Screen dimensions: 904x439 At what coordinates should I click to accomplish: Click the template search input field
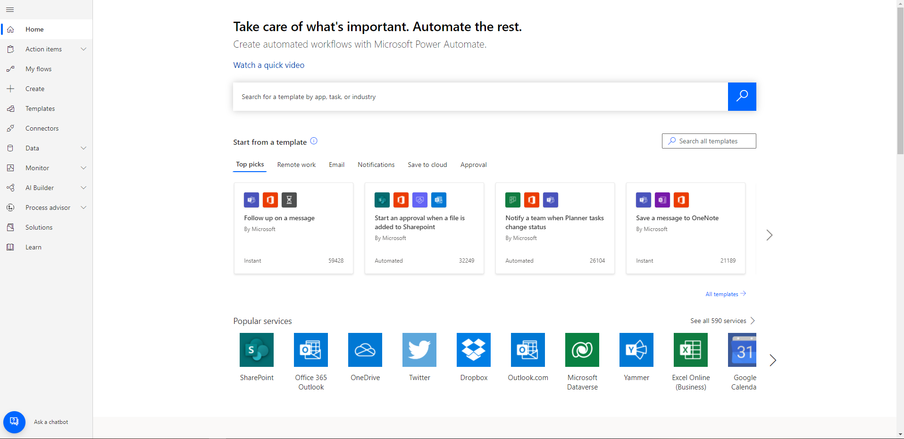click(480, 97)
